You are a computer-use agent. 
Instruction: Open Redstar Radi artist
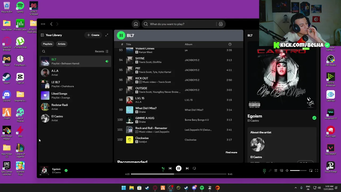tap(75, 107)
